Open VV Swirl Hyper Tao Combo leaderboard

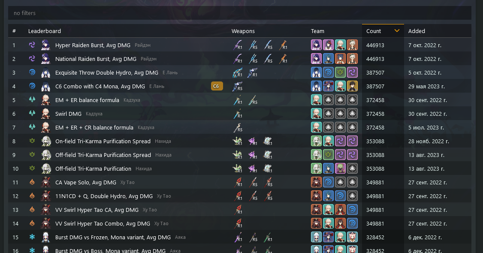coord(103,223)
